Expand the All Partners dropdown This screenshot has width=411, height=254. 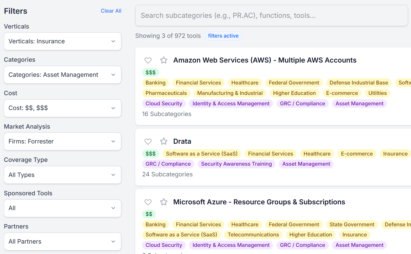pyautogui.click(x=63, y=242)
